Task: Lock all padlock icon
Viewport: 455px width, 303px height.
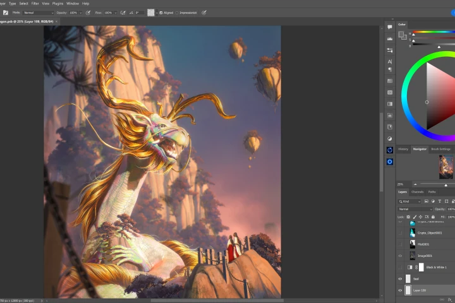Action: pyautogui.click(x=433, y=217)
